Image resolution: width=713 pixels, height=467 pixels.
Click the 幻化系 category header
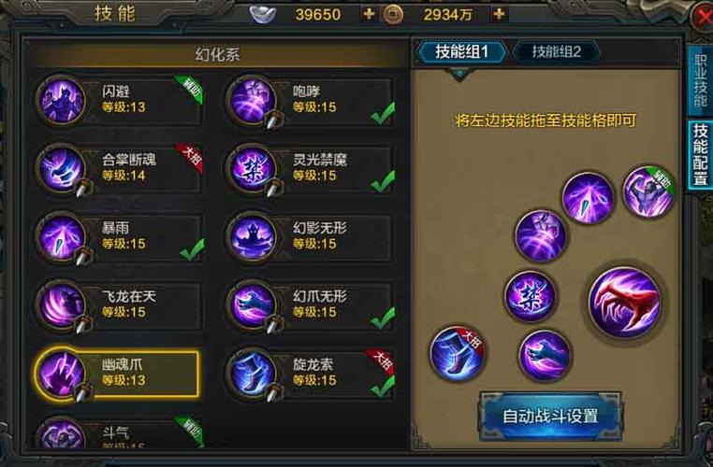click(x=217, y=55)
